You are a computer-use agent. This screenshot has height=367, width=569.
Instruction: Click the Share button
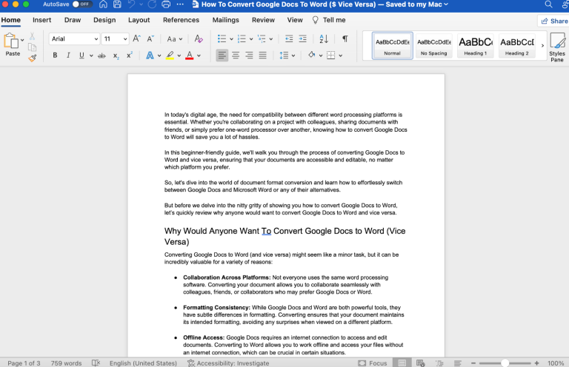pos(554,21)
